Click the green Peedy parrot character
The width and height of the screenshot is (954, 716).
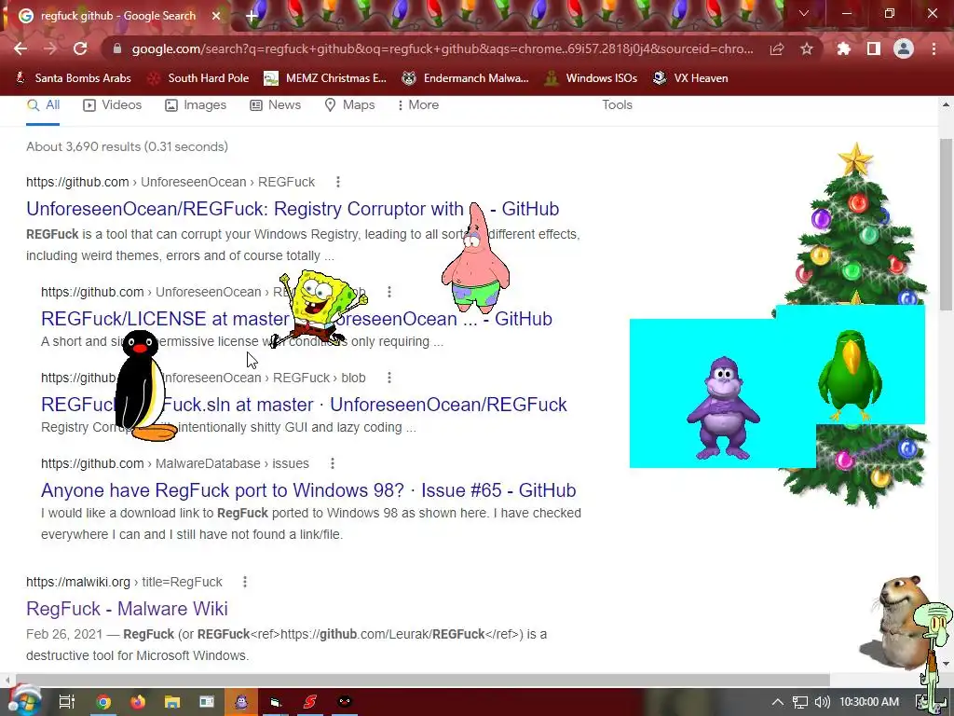[x=850, y=376]
